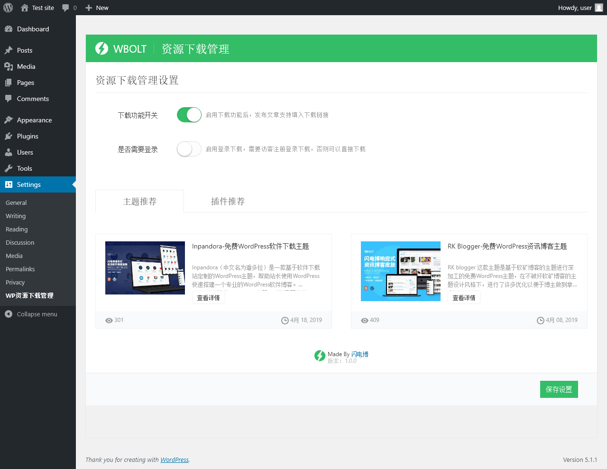Click the Users person icon
Viewport: 607px width, 469px height.
tap(9, 152)
